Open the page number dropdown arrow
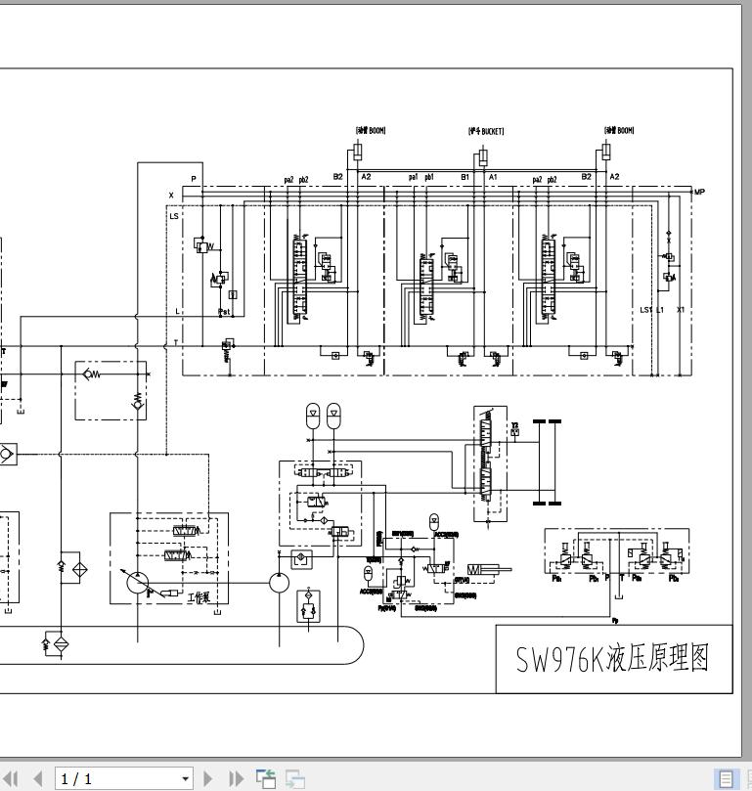752x791 pixels. [x=185, y=779]
